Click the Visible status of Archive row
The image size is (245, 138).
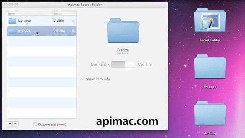click(x=59, y=31)
